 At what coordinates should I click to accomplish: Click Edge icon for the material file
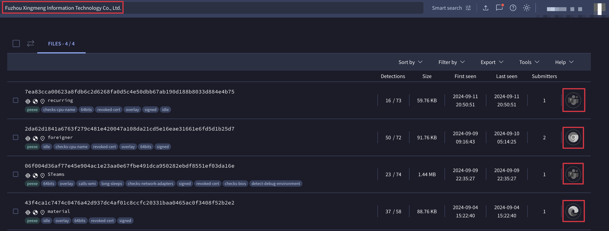[x=573, y=211]
